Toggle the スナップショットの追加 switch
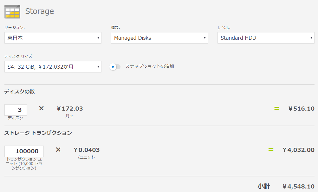The height and width of the screenshot is (192, 318). pos(115,67)
